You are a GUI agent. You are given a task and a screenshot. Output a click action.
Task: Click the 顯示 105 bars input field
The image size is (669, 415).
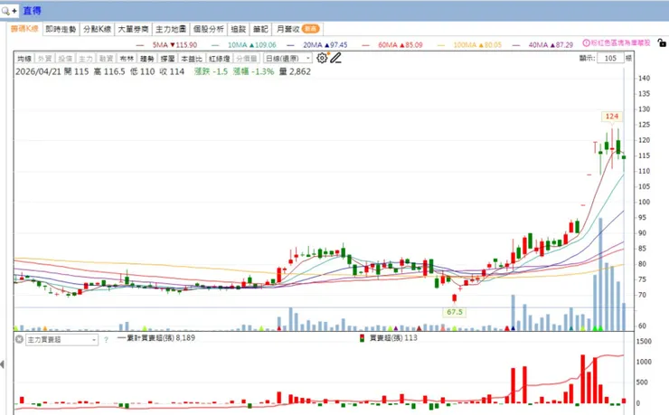click(610, 58)
